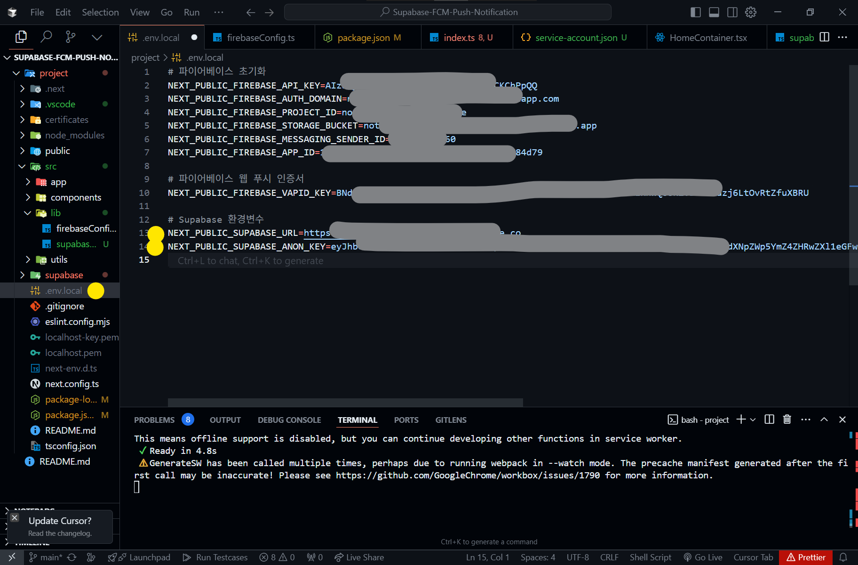Expand the .vscode folder
The height and width of the screenshot is (565, 858).
[60, 104]
